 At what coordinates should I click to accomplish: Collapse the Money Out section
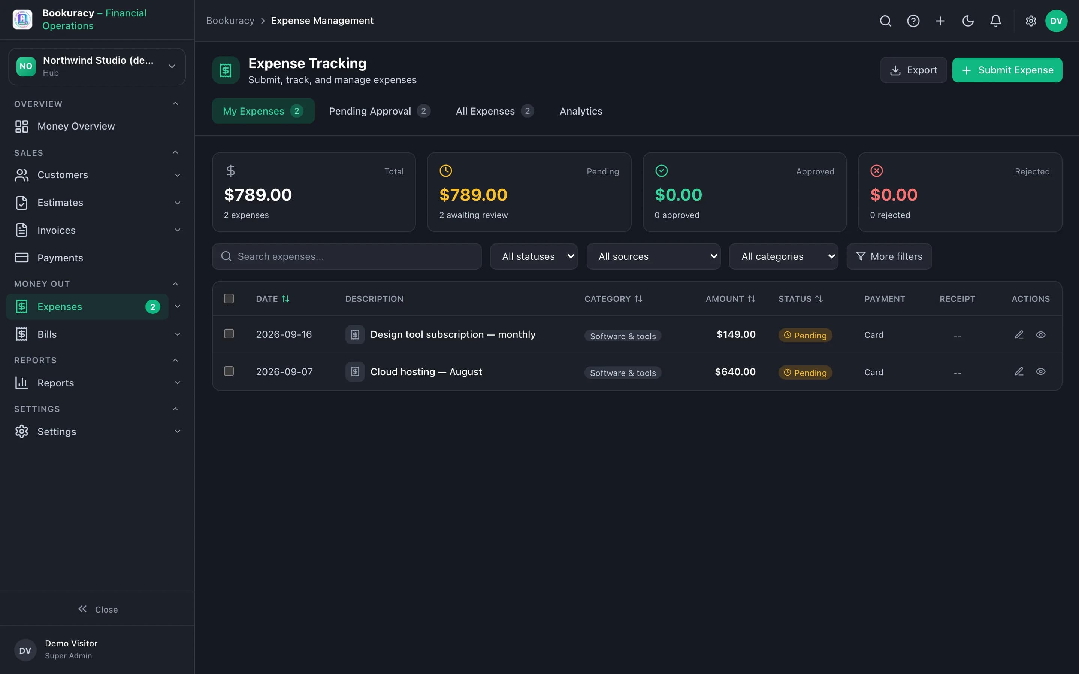click(175, 284)
